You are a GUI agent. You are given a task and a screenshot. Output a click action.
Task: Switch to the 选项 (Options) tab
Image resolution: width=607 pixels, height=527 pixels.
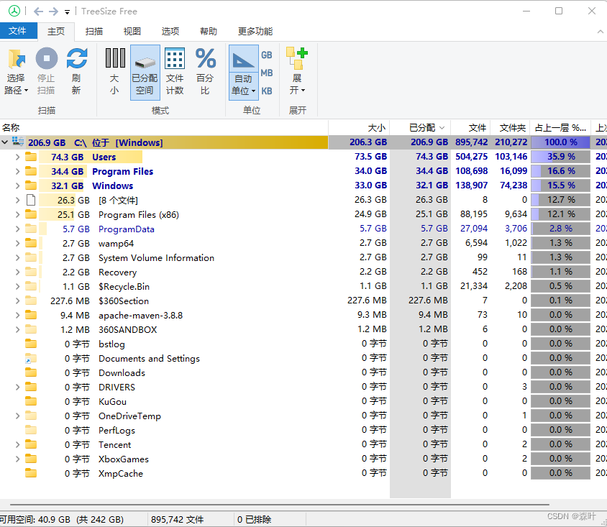170,32
